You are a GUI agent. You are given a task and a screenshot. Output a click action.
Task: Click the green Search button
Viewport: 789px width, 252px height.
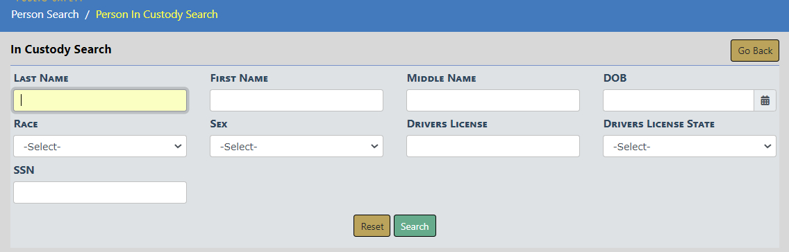click(x=415, y=226)
